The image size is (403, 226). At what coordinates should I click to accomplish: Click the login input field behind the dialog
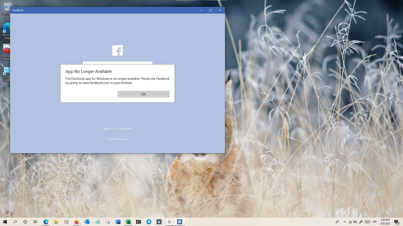117,63
